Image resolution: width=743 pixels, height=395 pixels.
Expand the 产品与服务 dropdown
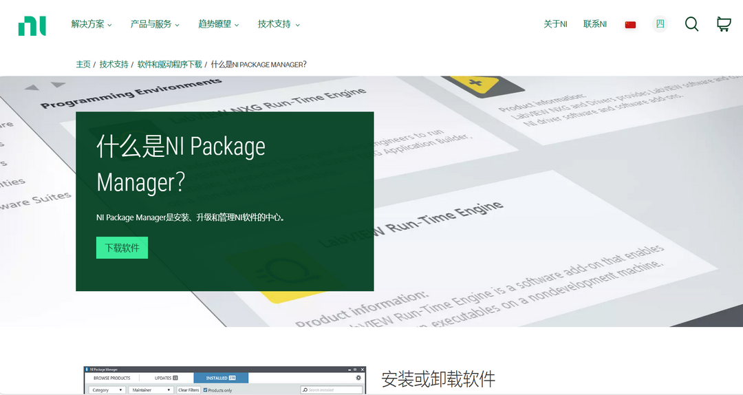[x=155, y=24]
